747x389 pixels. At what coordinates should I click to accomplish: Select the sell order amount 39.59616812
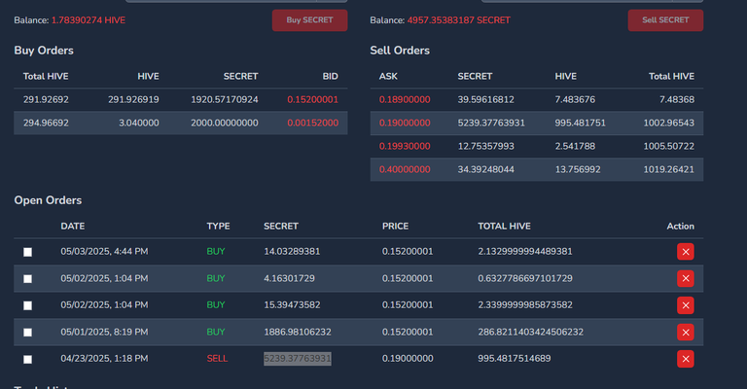486,99
